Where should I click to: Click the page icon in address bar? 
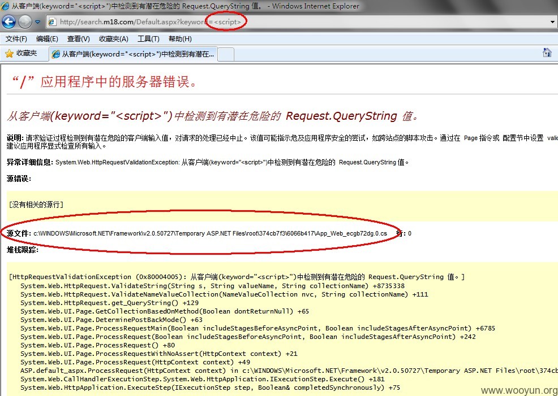click(x=52, y=22)
